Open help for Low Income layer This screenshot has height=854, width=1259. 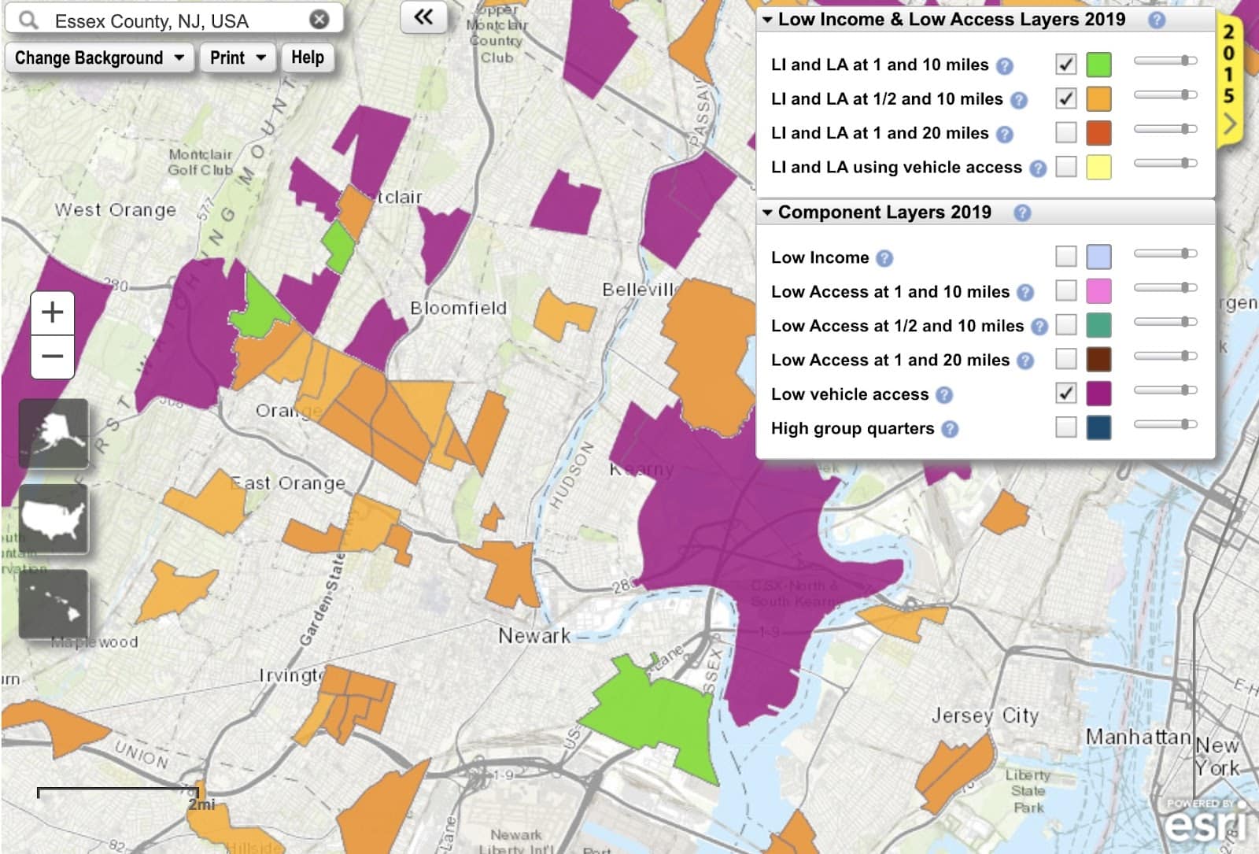tap(884, 258)
